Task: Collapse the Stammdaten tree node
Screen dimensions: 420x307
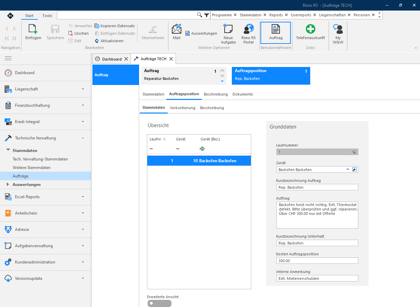Action: [8, 150]
